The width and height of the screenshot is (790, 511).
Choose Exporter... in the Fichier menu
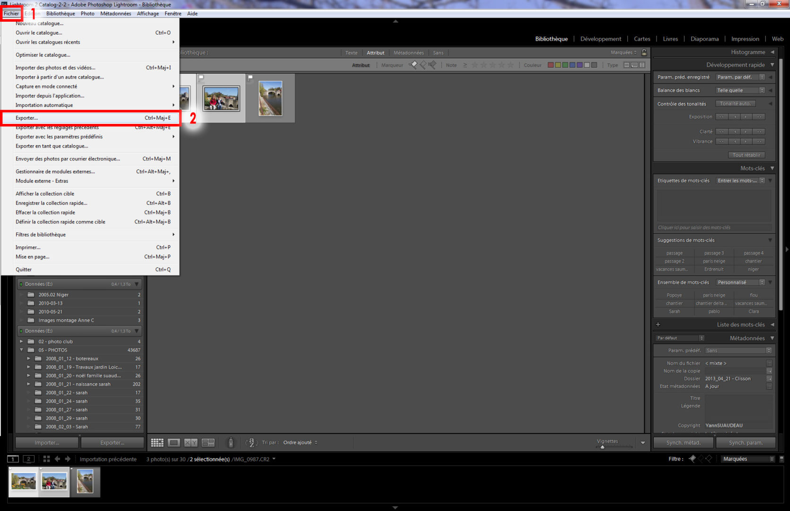pyautogui.click(x=91, y=118)
